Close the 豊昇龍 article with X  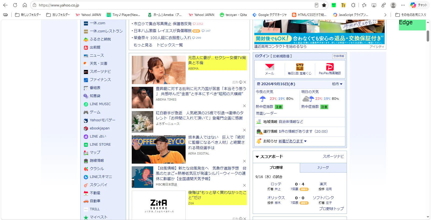[244, 106]
